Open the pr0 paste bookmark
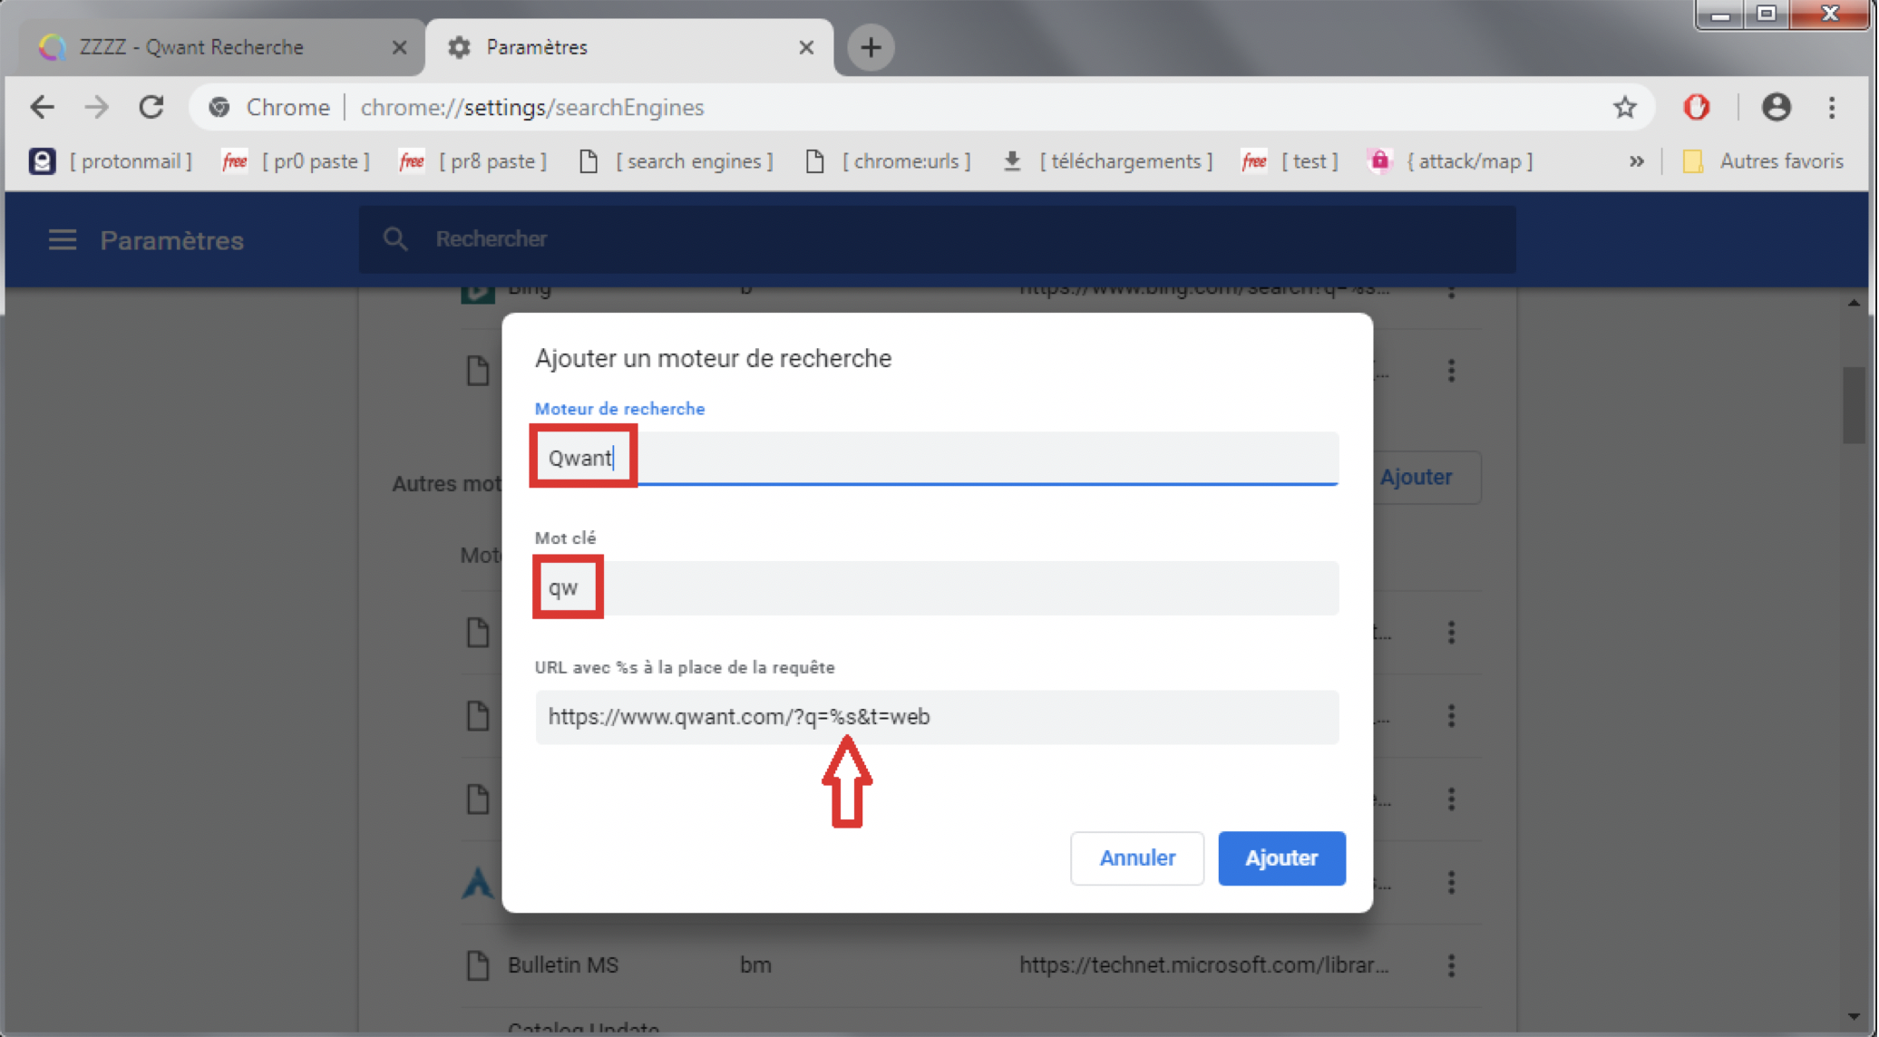 pyautogui.click(x=297, y=161)
